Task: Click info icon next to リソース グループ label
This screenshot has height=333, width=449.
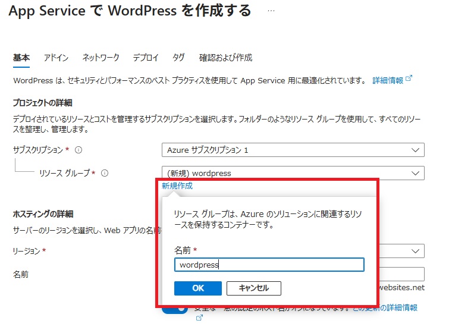Action: 105,174
